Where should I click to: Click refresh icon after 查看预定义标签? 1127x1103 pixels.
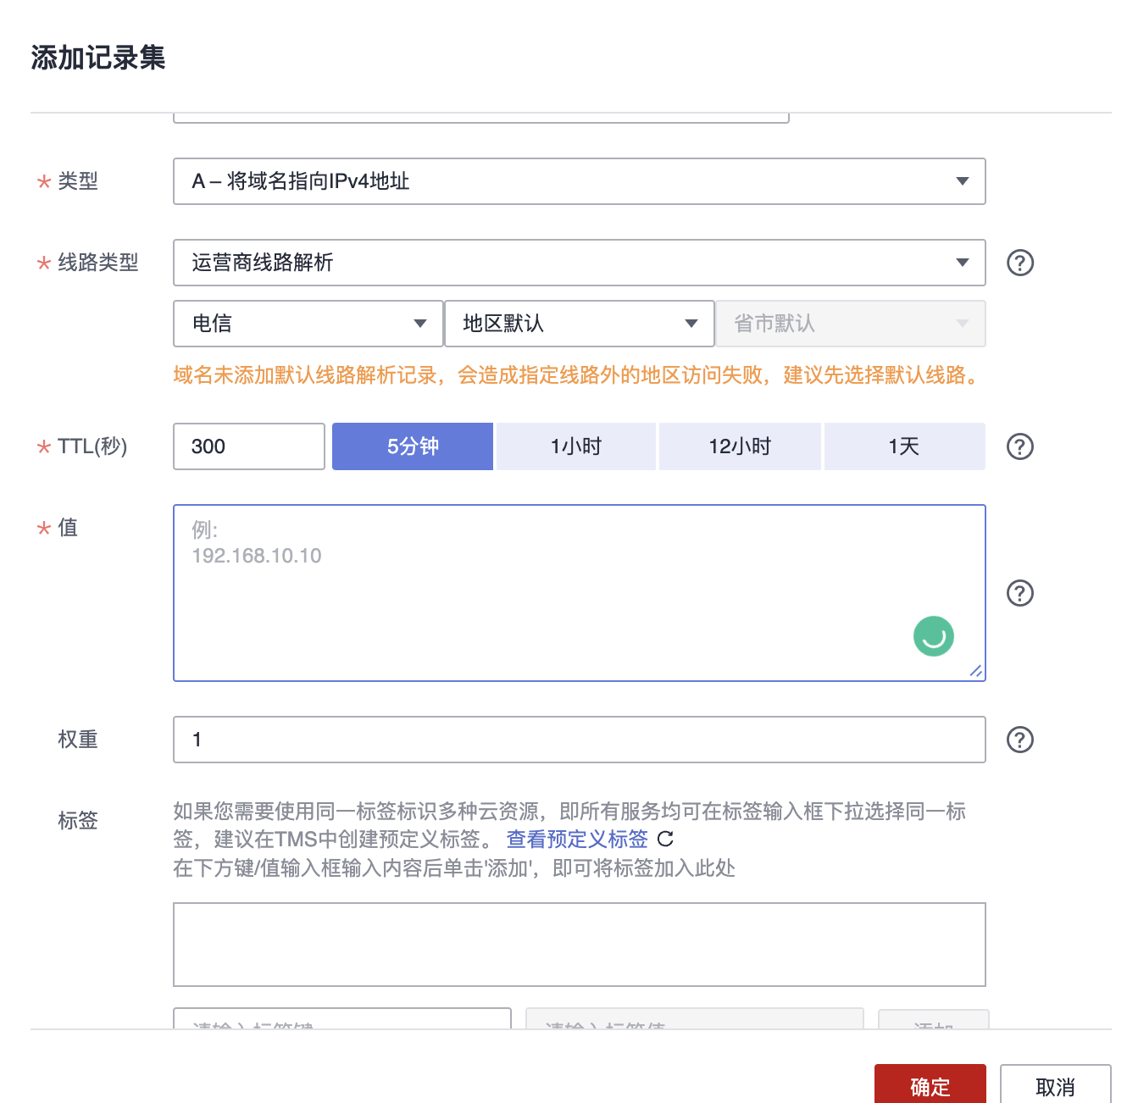666,839
